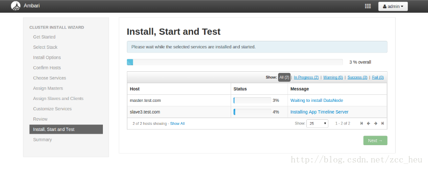Viewport: 428px width, 169px height.
Task: Open Installing App Timeline Server message
Action: (x=319, y=112)
